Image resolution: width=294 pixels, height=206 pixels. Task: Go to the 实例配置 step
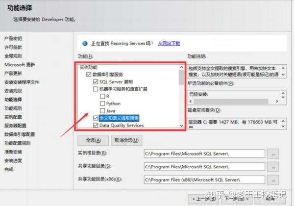(13, 117)
